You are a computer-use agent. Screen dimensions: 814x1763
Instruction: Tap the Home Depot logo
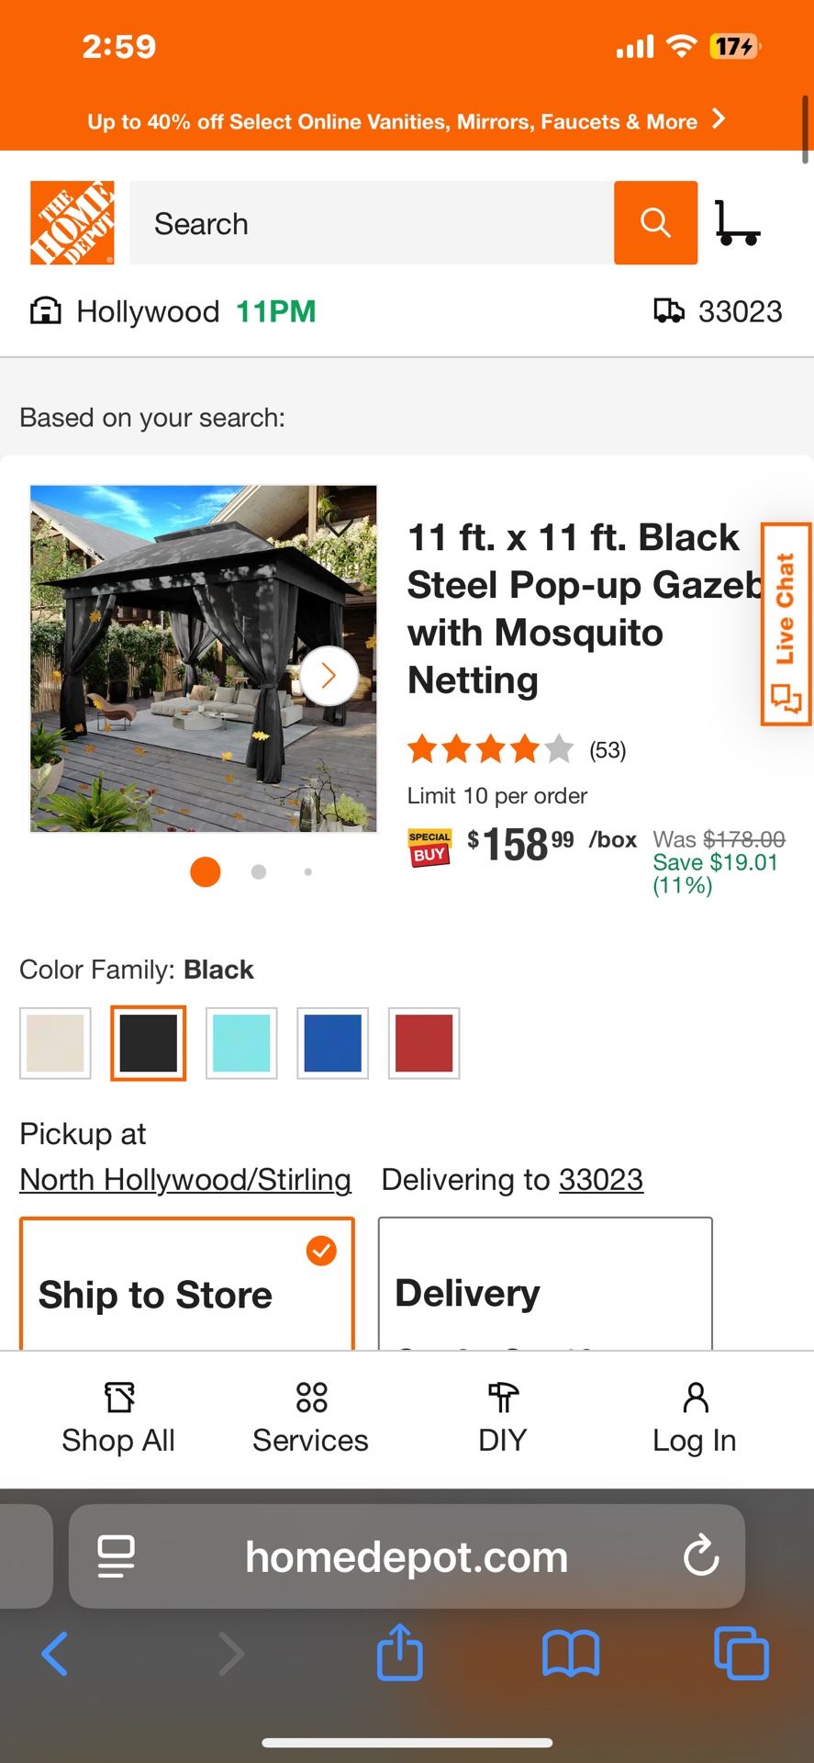tap(72, 223)
